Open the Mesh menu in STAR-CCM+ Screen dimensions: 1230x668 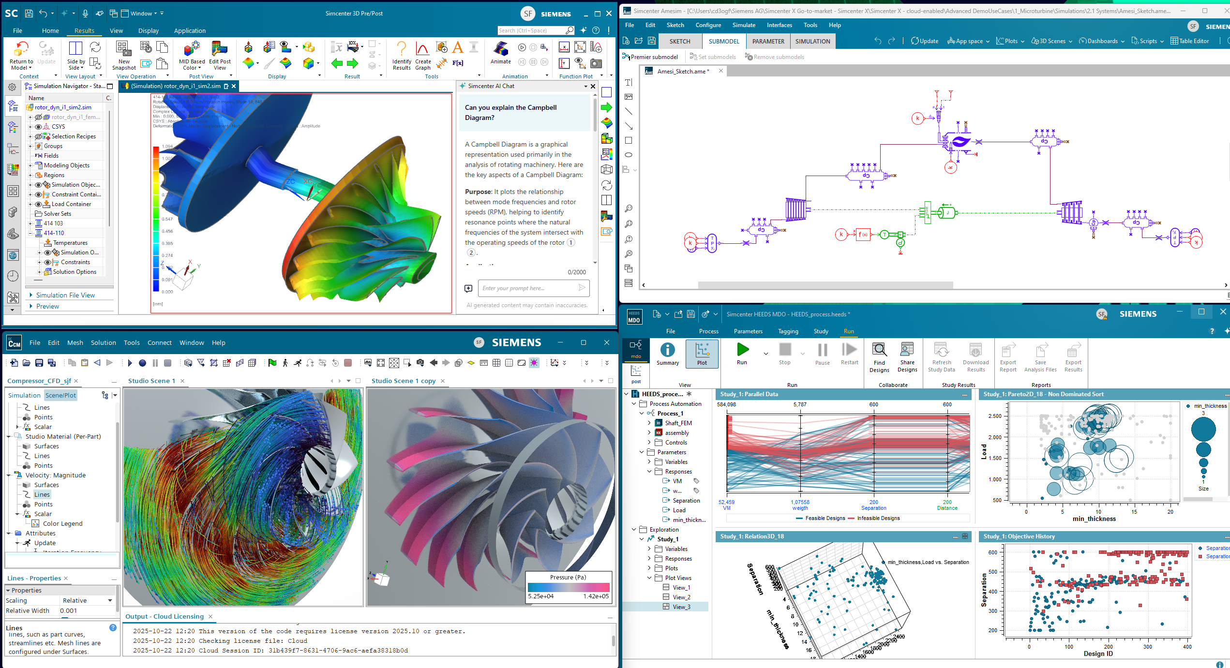coord(75,342)
